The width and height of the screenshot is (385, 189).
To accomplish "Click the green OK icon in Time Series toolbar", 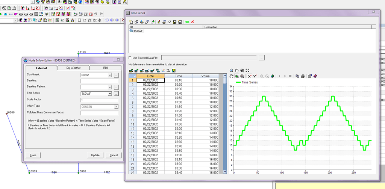I will click(187, 22).
